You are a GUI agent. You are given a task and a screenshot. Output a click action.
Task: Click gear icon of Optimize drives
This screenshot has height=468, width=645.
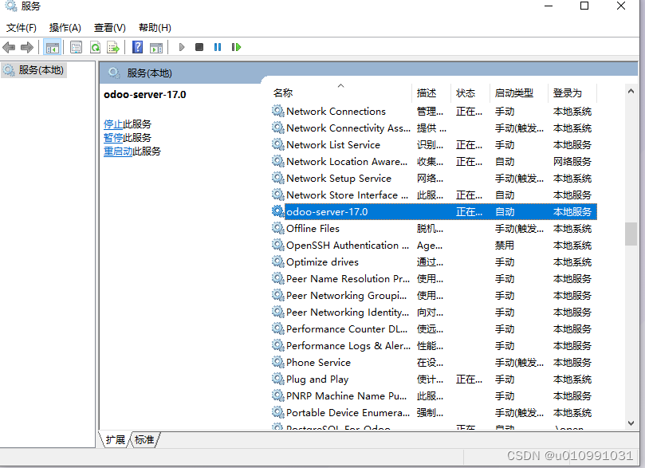click(x=278, y=262)
